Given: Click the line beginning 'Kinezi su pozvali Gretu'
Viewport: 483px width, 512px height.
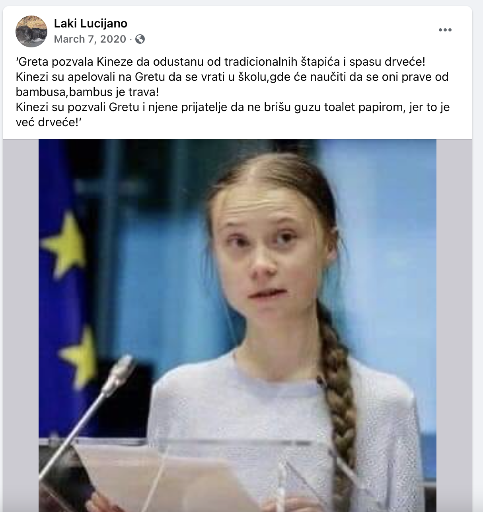Looking at the screenshot, I should pos(233,107).
